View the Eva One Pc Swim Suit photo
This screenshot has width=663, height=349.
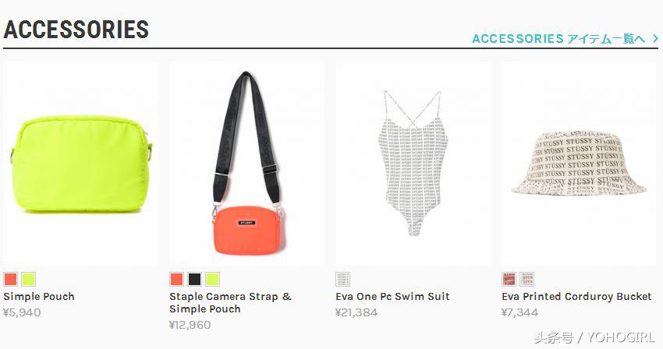click(413, 164)
